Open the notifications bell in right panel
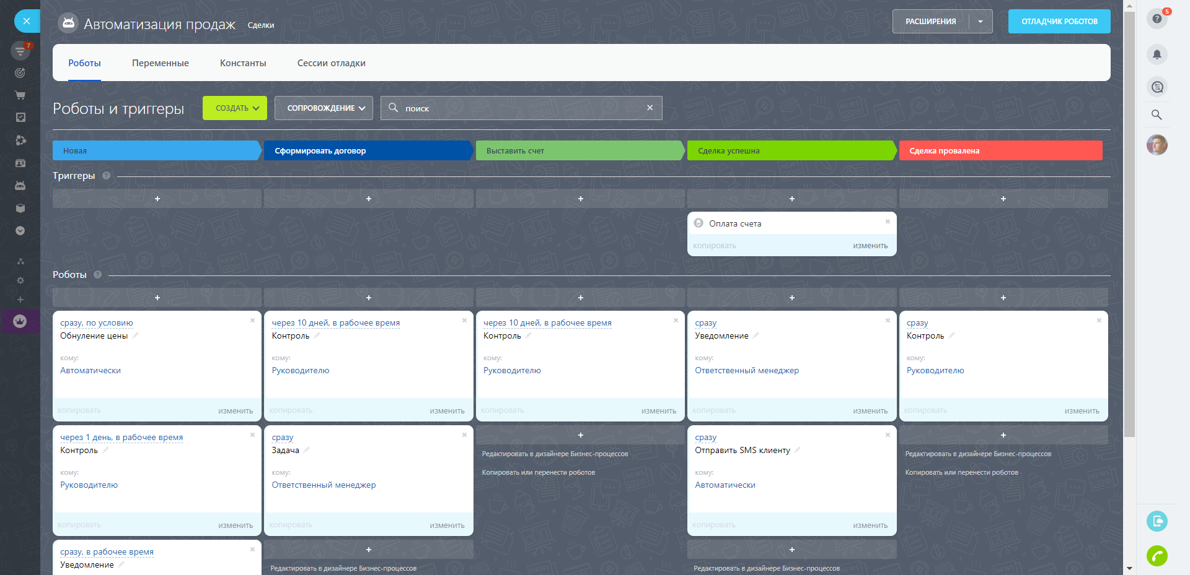The width and height of the screenshot is (1190, 575). click(1157, 54)
